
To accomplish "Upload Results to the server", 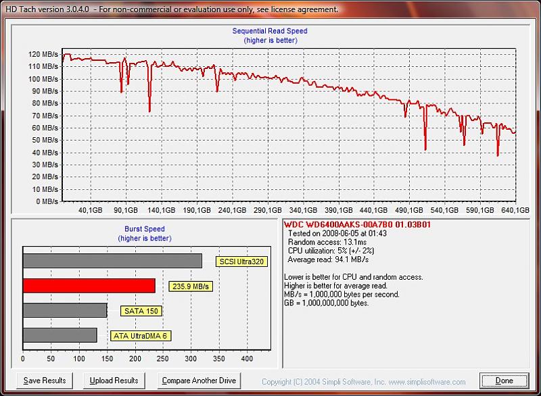I will 114,380.
